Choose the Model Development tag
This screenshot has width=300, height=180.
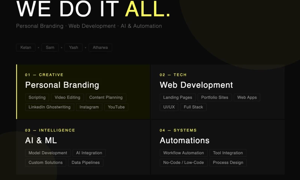[48, 153]
